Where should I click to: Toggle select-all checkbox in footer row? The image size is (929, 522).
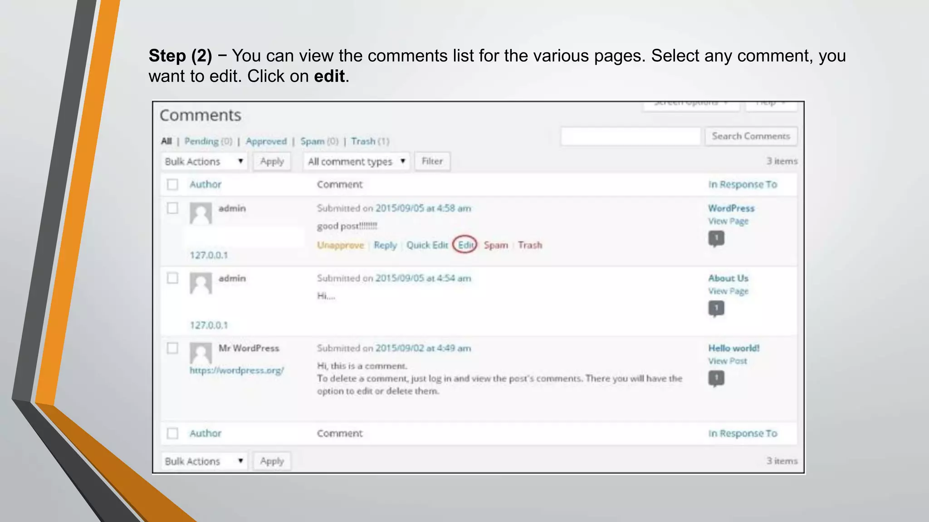172,433
